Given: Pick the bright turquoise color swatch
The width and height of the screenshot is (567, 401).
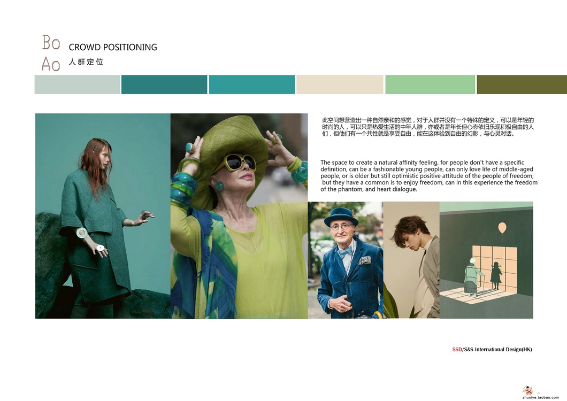Looking at the screenshot, I should [251, 84].
